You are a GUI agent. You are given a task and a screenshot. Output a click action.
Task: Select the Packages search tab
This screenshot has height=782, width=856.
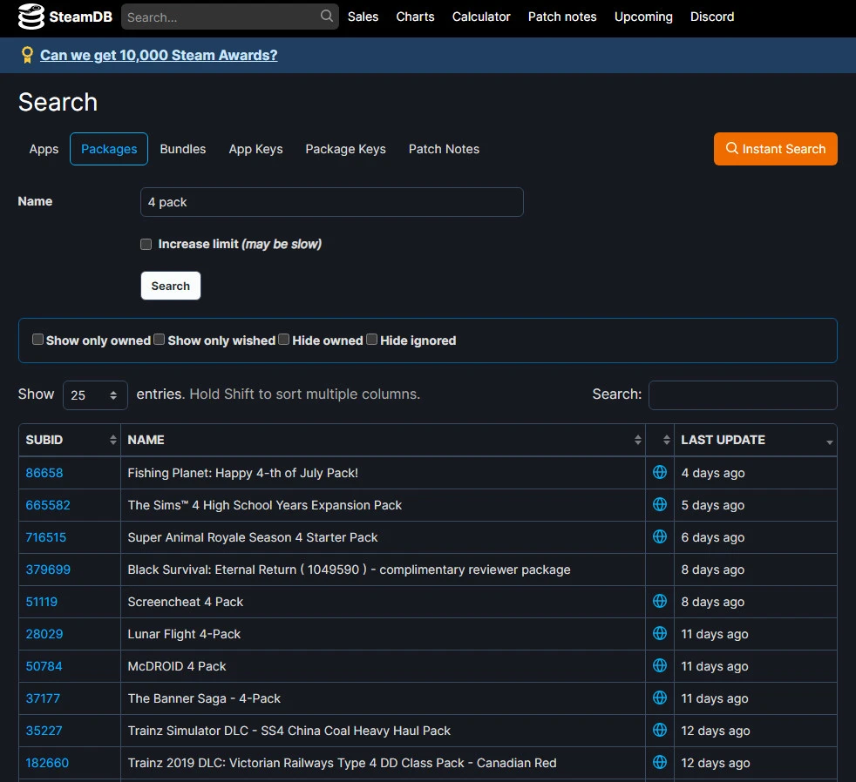point(109,149)
